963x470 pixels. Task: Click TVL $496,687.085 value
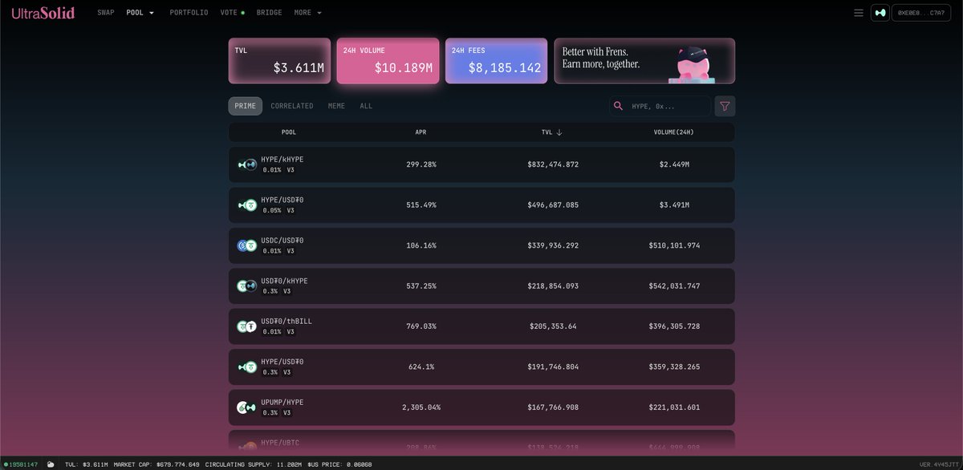553,205
